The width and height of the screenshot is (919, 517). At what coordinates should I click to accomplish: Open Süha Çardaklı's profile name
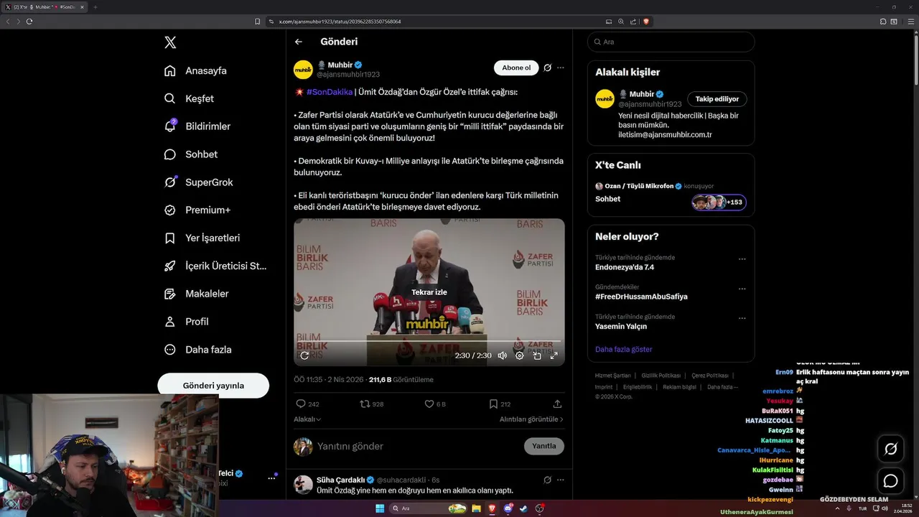click(x=340, y=480)
